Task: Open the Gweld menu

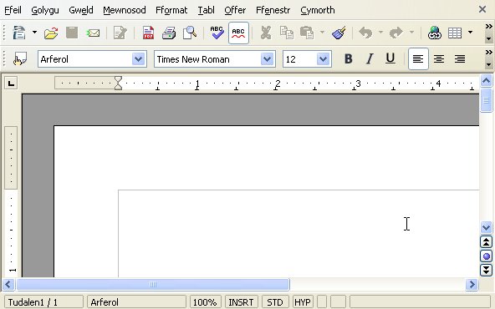Action: point(81,10)
